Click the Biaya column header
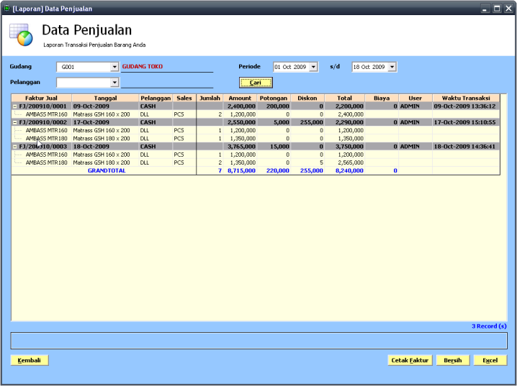Screen dimensions: 517x386 tap(382, 98)
